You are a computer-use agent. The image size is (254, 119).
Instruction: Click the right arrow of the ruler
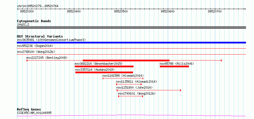245,9
